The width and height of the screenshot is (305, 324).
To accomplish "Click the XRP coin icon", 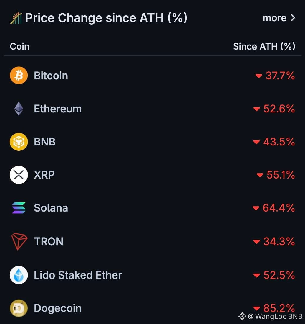I will (x=19, y=175).
